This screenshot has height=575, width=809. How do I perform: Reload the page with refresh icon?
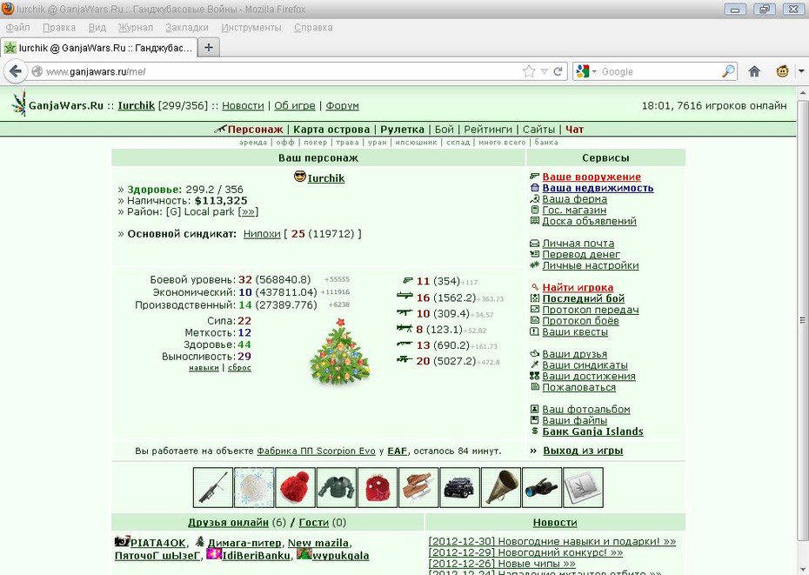click(558, 71)
